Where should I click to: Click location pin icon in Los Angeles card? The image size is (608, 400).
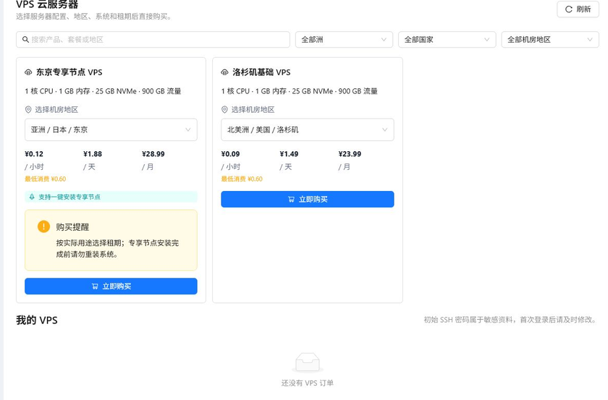[x=224, y=110]
